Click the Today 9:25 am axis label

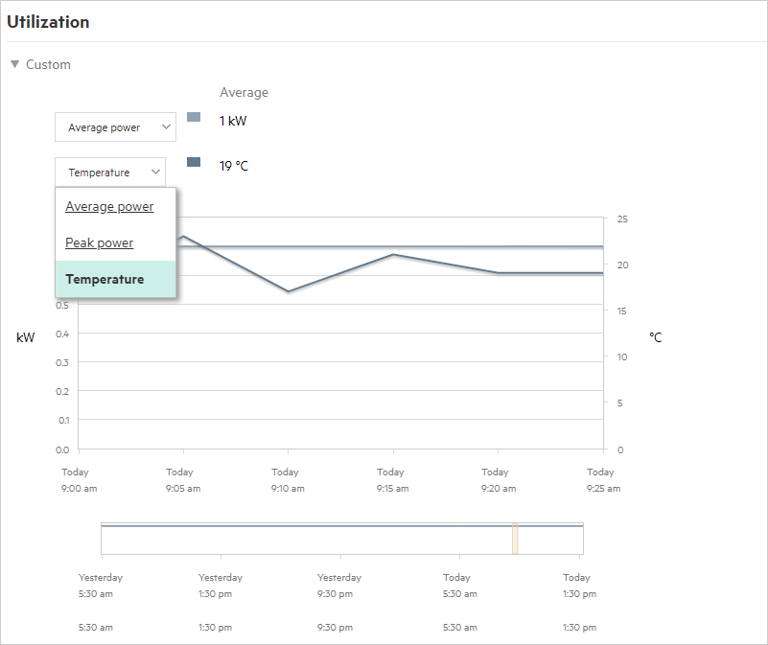coord(601,480)
